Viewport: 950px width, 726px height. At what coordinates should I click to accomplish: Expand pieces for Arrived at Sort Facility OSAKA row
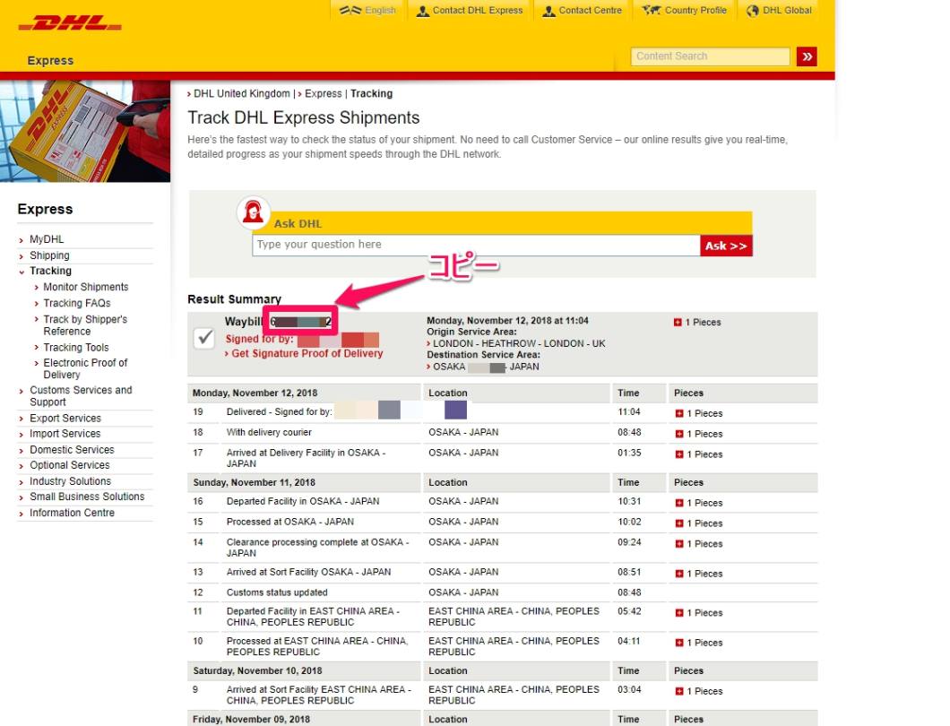[x=679, y=574]
